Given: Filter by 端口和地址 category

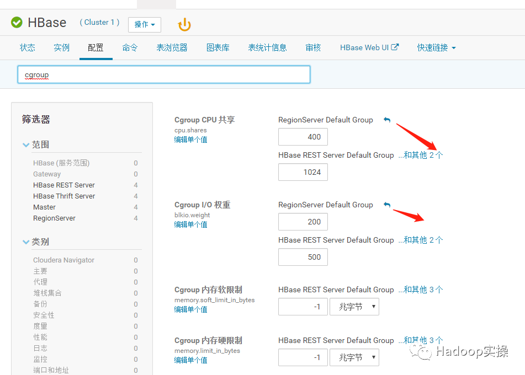Looking at the screenshot, I should (51, 371).
